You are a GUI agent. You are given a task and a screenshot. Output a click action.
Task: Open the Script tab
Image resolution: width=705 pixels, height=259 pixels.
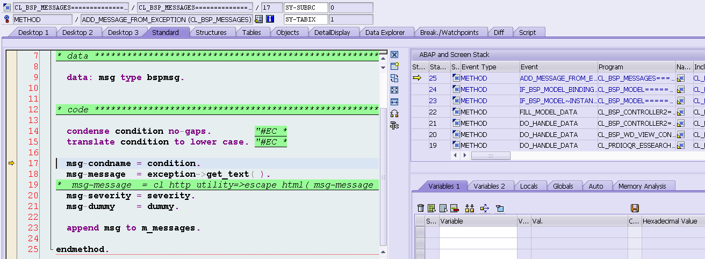point(527,32)
